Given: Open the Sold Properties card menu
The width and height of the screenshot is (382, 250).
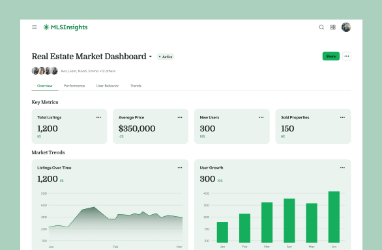Looking at the screenshot, I should coord(342,117).
